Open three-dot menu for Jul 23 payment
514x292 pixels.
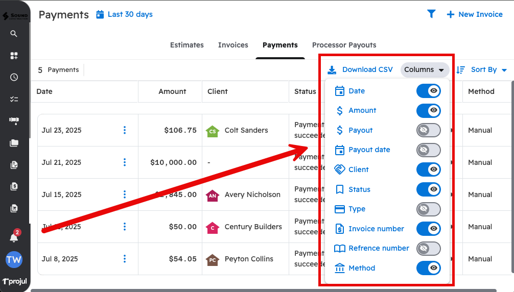point(125,130)
